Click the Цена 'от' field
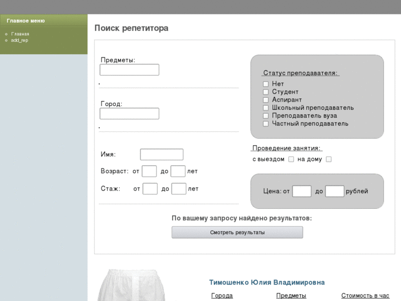This screenshot has height=301, width=401. pyautogui.click(x=302, y=191)
